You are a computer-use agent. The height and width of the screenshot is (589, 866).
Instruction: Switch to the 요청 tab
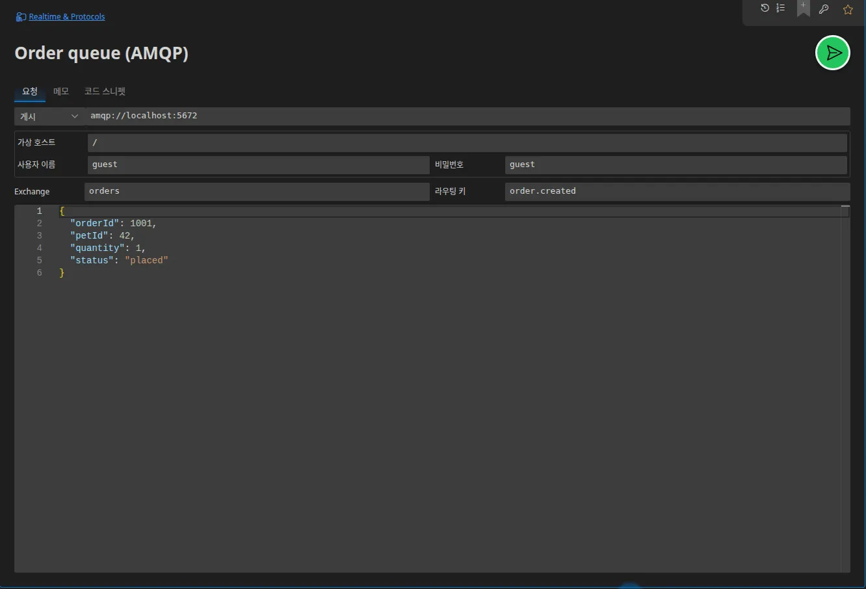point(30,92)
